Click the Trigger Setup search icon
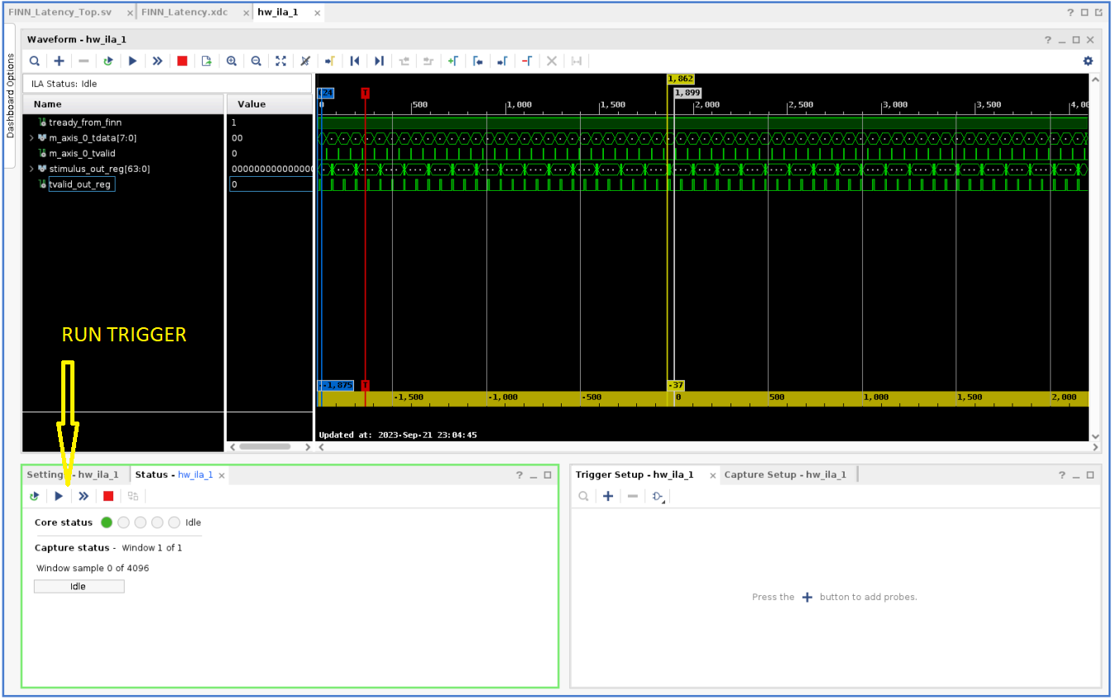This screenshot has height=700, width=1116. 583,496
